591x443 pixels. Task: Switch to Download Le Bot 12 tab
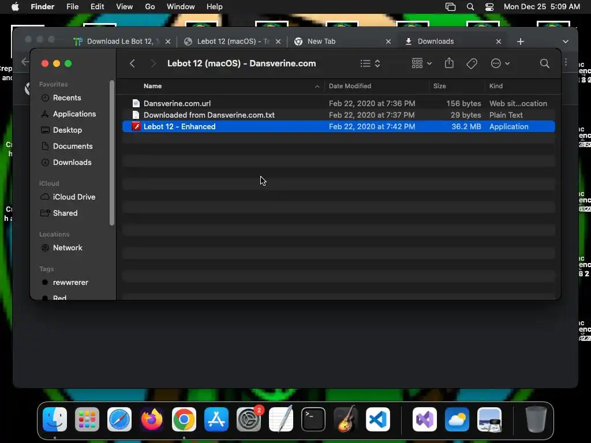[121, 42]
